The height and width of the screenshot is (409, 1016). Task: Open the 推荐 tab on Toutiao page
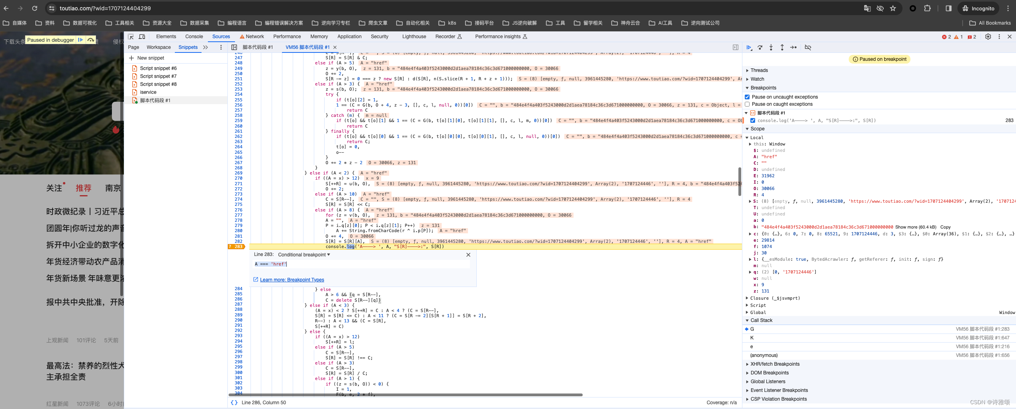84,188
